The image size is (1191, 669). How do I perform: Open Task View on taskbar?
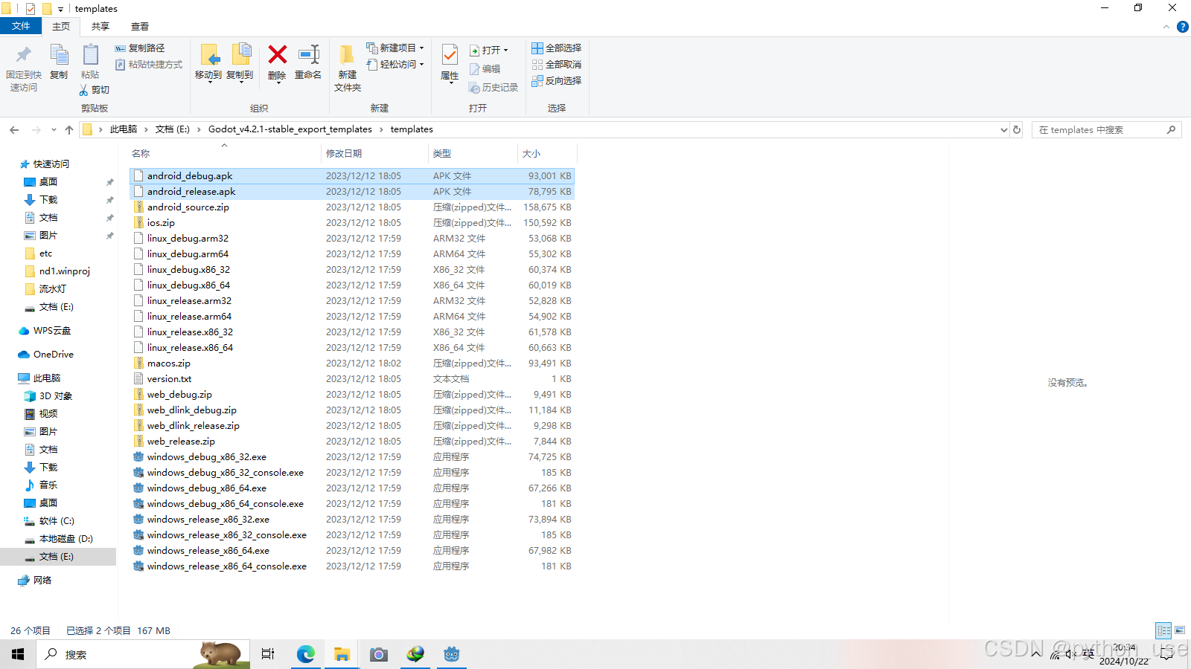pos(268,654)
